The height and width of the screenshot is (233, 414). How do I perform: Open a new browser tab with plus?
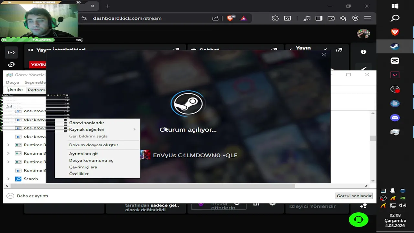click(x=107, y=6)
